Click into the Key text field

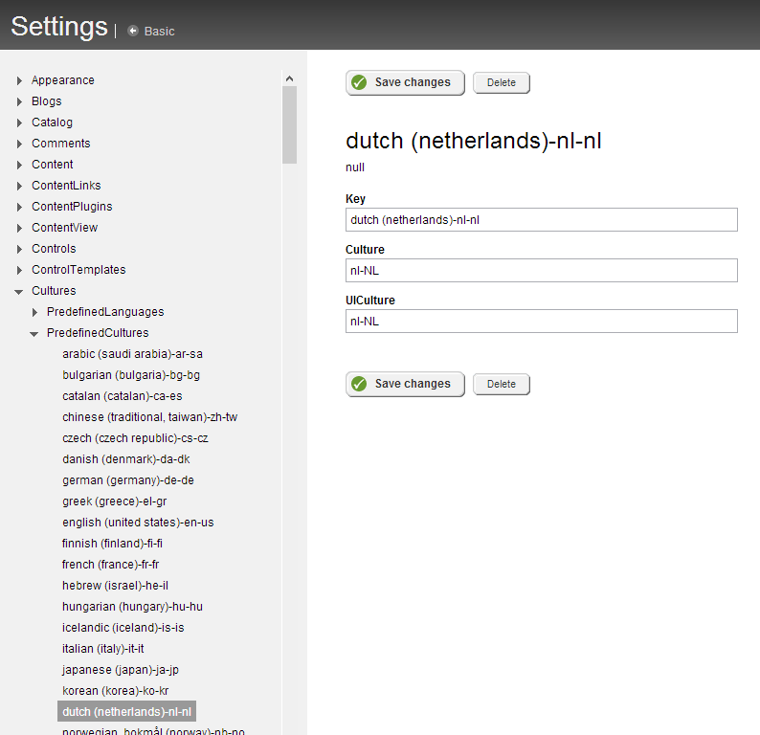point(542,219)
